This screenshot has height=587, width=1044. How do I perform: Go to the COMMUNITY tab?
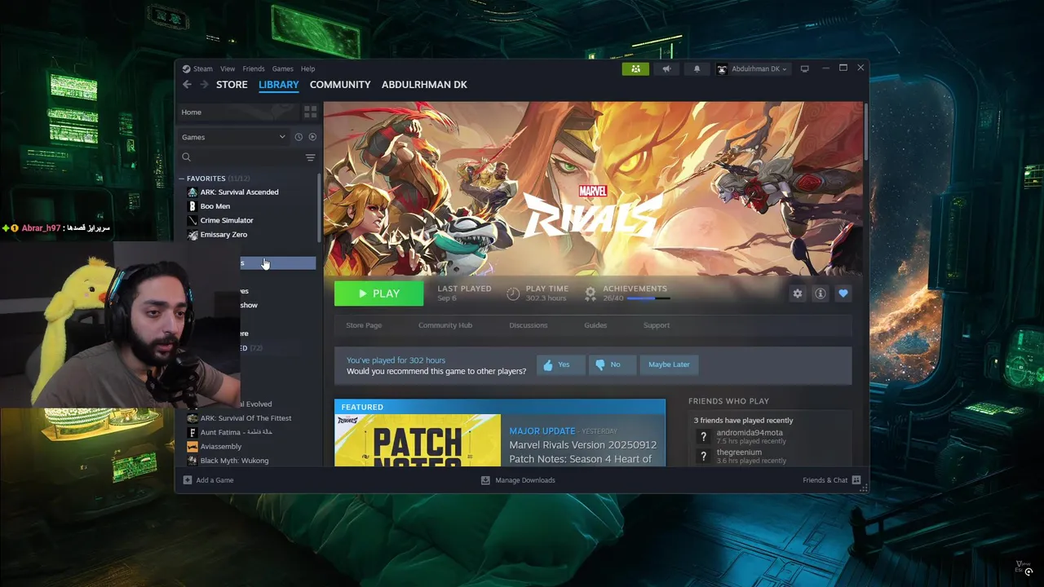(340, 85)
